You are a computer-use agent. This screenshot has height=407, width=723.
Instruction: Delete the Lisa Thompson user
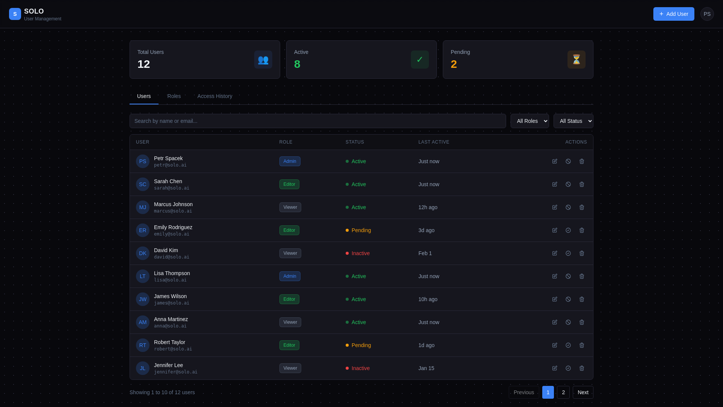(x=582, y=276)
